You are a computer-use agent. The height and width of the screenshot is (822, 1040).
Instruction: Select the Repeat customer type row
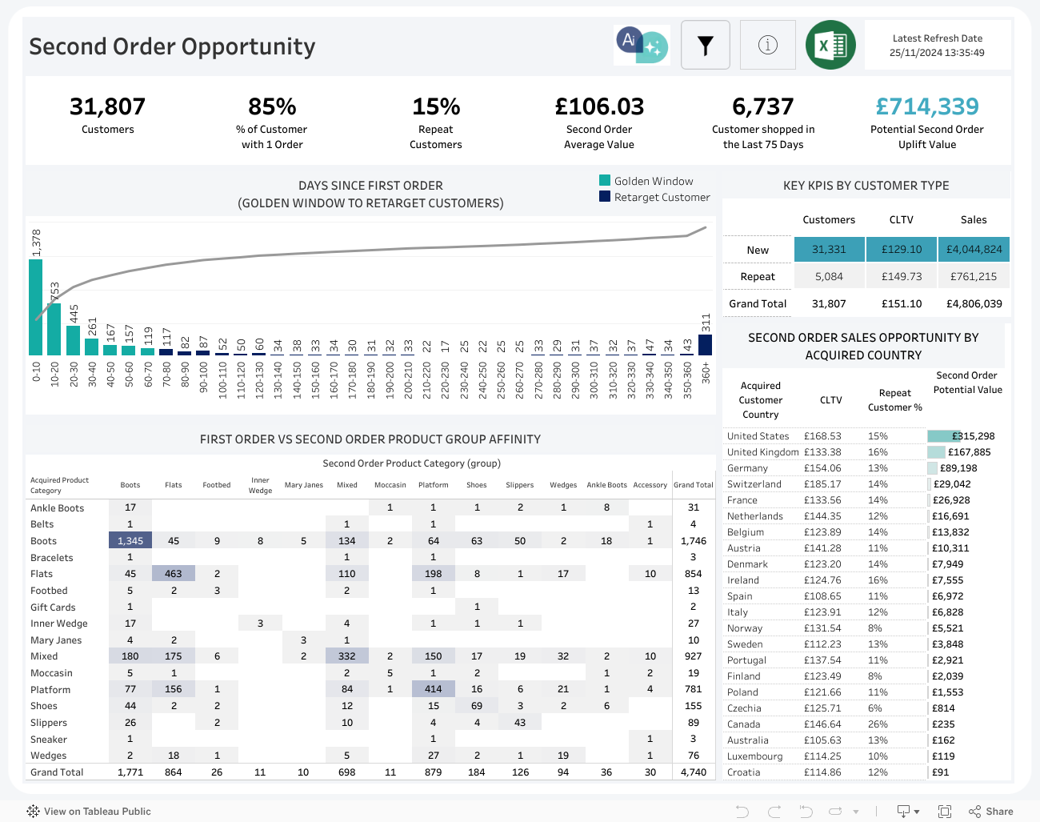[758, 277]
